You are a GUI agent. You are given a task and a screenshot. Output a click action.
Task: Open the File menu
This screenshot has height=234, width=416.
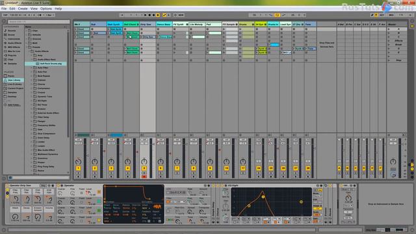pos(4,8)
